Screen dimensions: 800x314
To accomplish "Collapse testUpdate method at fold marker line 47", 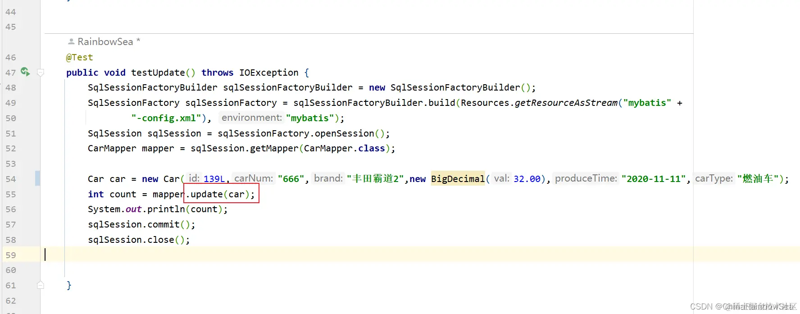I will tap(41, 73).
